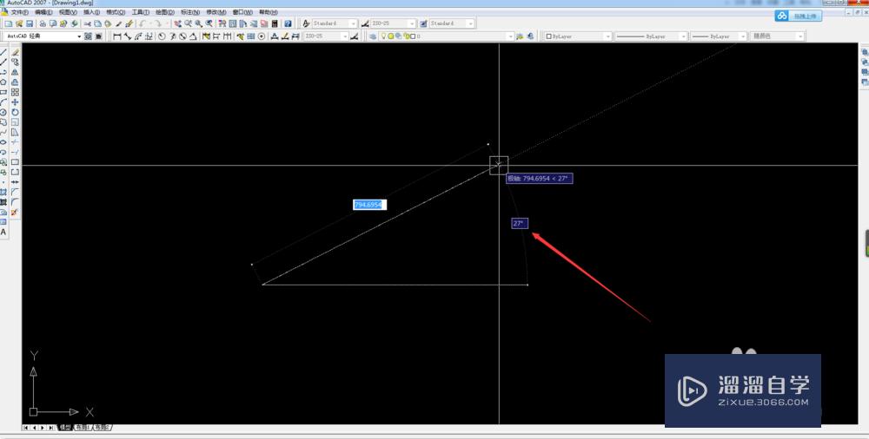The image size is (869, 439).
Task: Click the Angular dimension icon
Action: point(193,36)
